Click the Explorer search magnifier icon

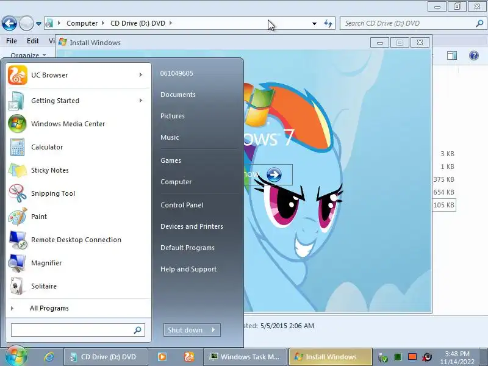pyautogui.click(x=479, y=23)
